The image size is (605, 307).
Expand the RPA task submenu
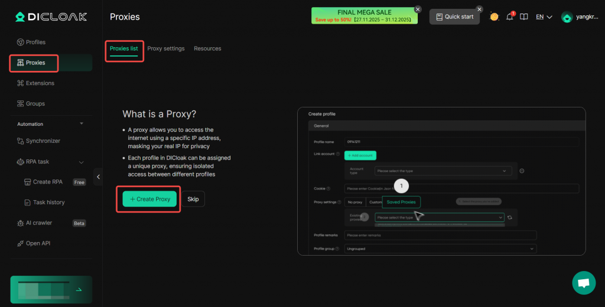pos(82,162)
